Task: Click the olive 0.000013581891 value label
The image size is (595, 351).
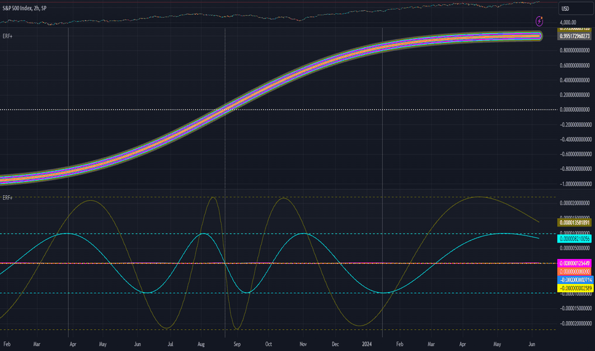Action: 575,222
